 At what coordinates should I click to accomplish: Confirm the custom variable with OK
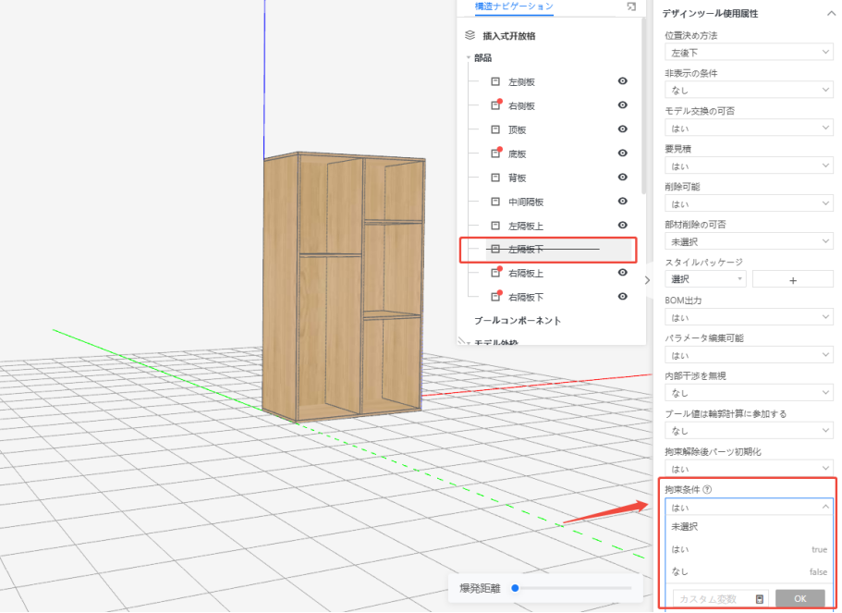click(x=800, y=598)
